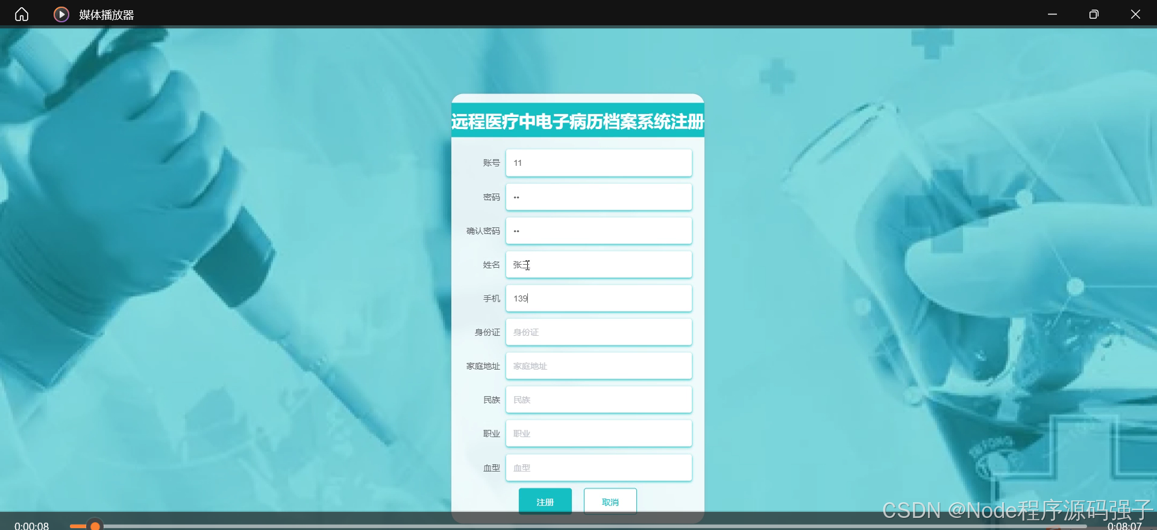1157x530 pixels.
Task: Click the media player app logo icon
Action: tap(61, 14)
